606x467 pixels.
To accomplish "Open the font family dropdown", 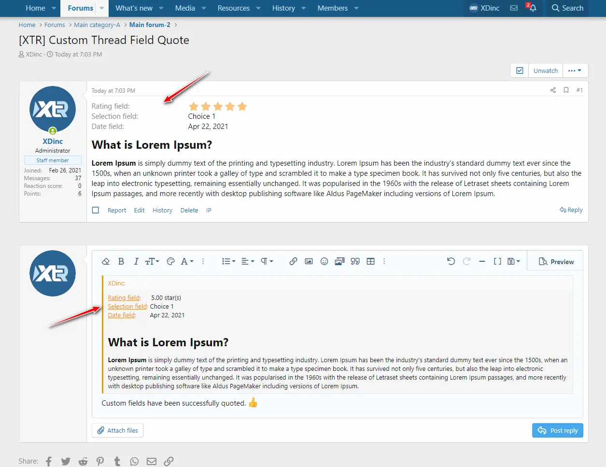I will pyautogui.click(x=187, y=261).
